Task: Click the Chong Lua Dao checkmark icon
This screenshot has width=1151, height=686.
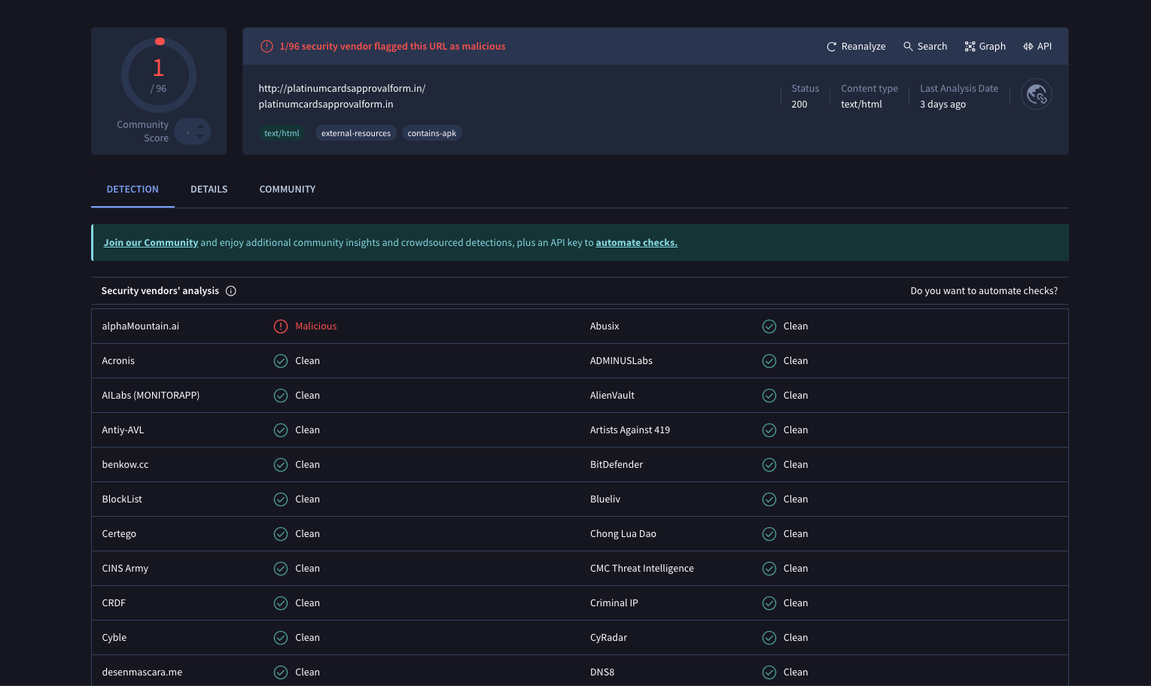Action: coord(769,534)
